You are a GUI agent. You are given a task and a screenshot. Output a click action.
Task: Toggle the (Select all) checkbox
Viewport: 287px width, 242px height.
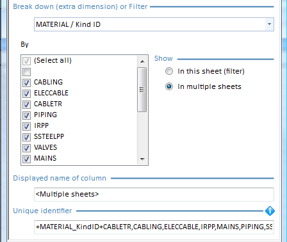tap(26, 61)
